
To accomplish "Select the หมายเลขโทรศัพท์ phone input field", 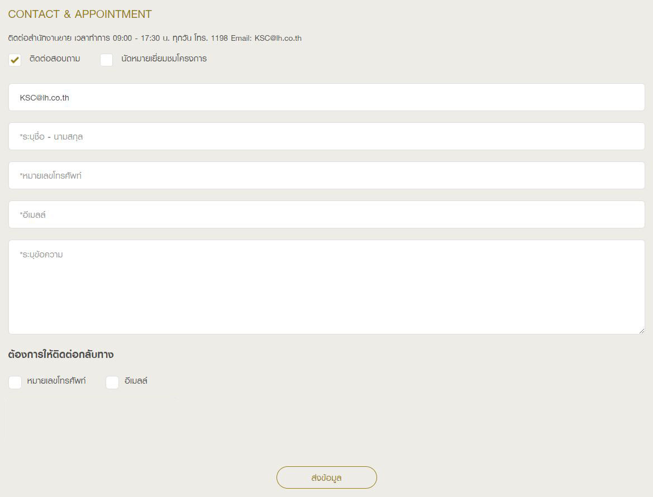I will pyautogui.click(x=326, y=175).
